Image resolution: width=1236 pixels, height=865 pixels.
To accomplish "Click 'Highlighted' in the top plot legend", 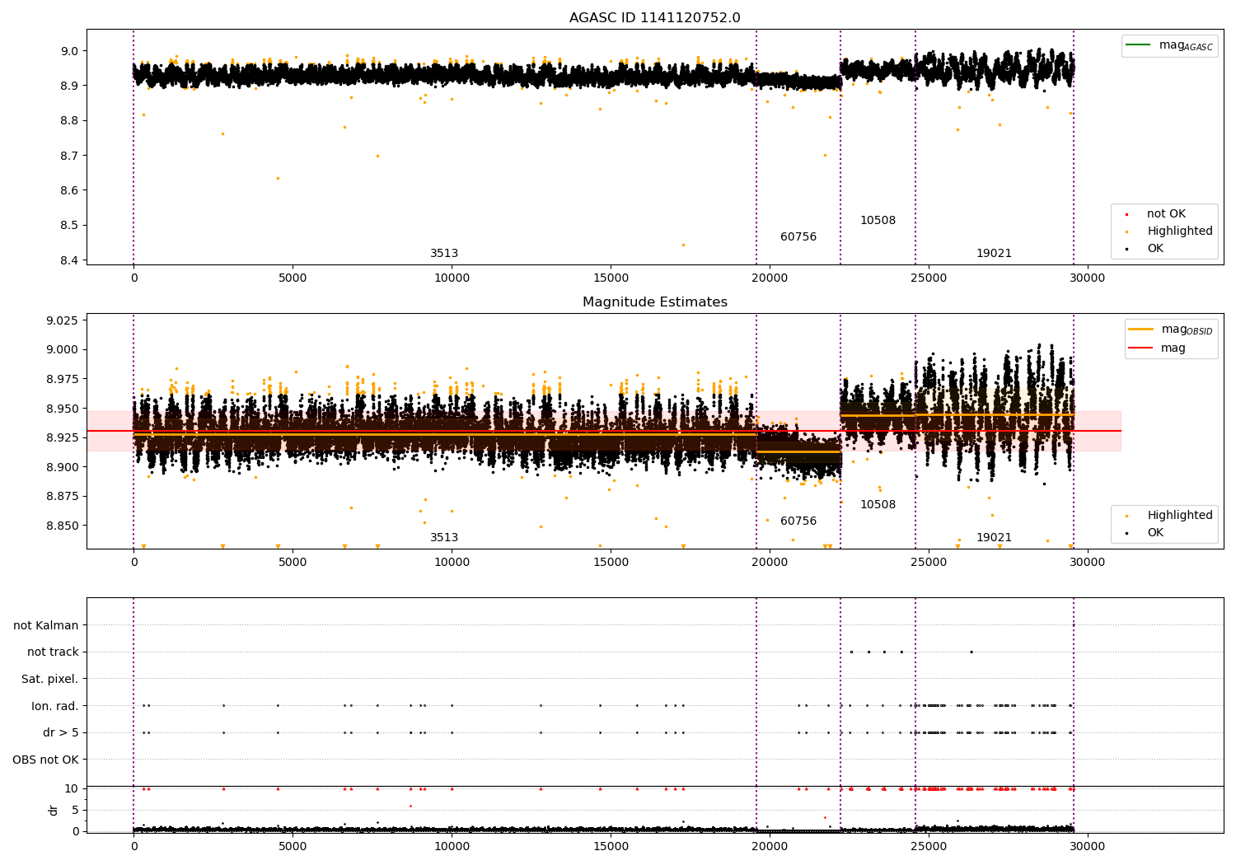I will click(x=1180, y=231).
